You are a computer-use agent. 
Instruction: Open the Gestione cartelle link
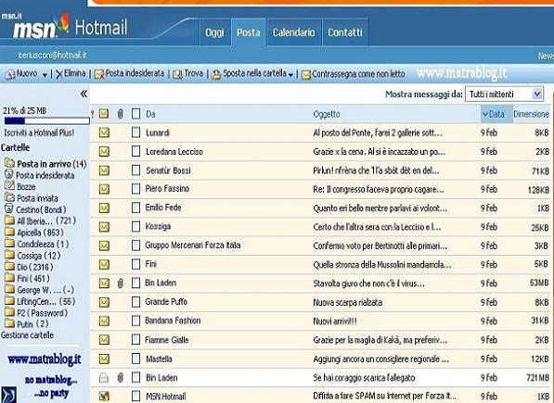coord(28,335)
